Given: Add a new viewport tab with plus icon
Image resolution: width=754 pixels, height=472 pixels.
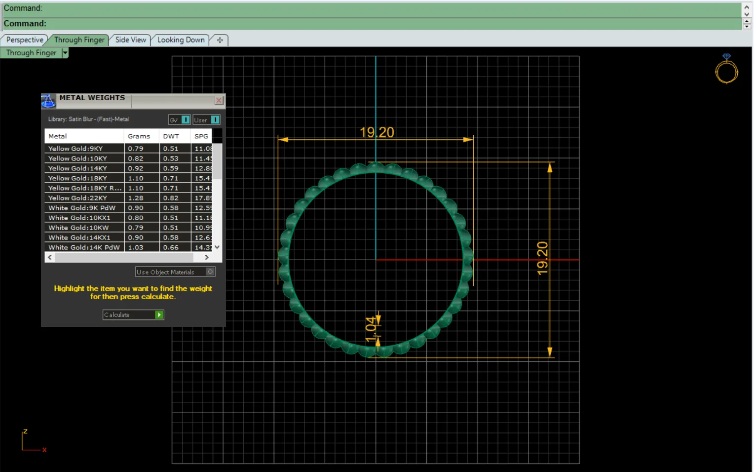Looking at the screenshot, I should [220, 40].
